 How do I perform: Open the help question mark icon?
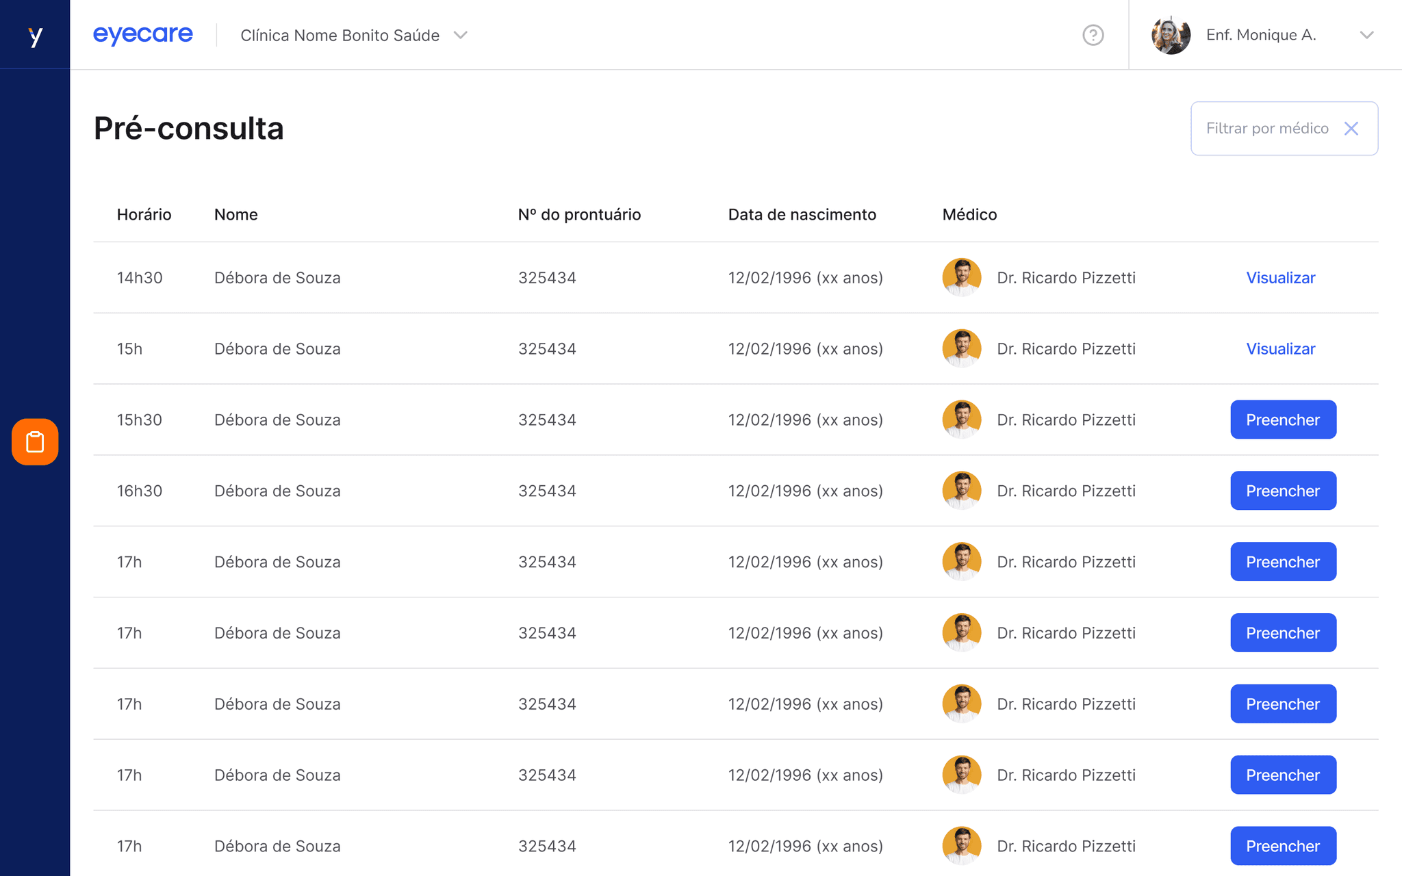pyautogui.click(x=1093, y=35)
